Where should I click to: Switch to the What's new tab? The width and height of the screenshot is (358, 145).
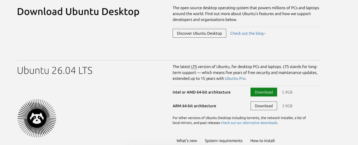[187, 141]
